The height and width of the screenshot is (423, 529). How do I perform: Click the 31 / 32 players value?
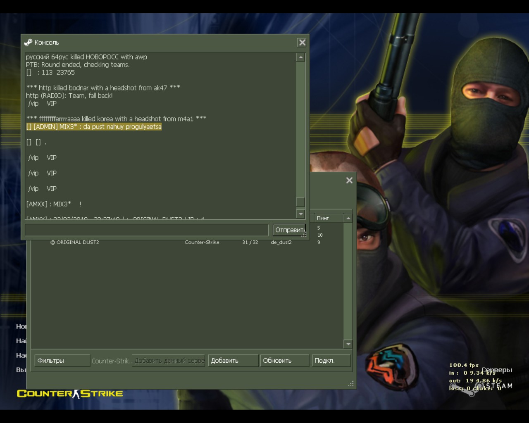click(x=250, y=242)
